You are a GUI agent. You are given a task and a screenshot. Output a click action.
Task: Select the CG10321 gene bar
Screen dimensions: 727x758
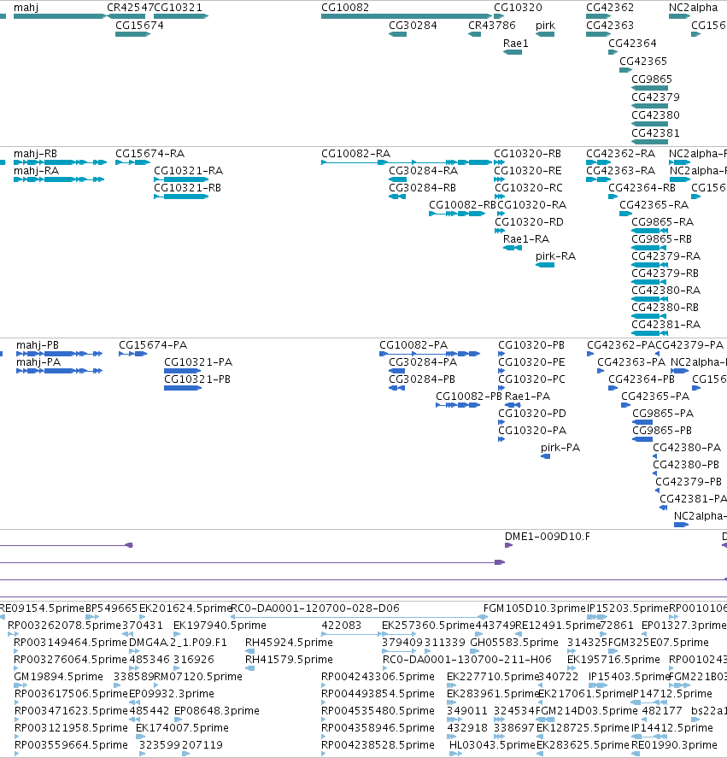(x=181, y=16)
